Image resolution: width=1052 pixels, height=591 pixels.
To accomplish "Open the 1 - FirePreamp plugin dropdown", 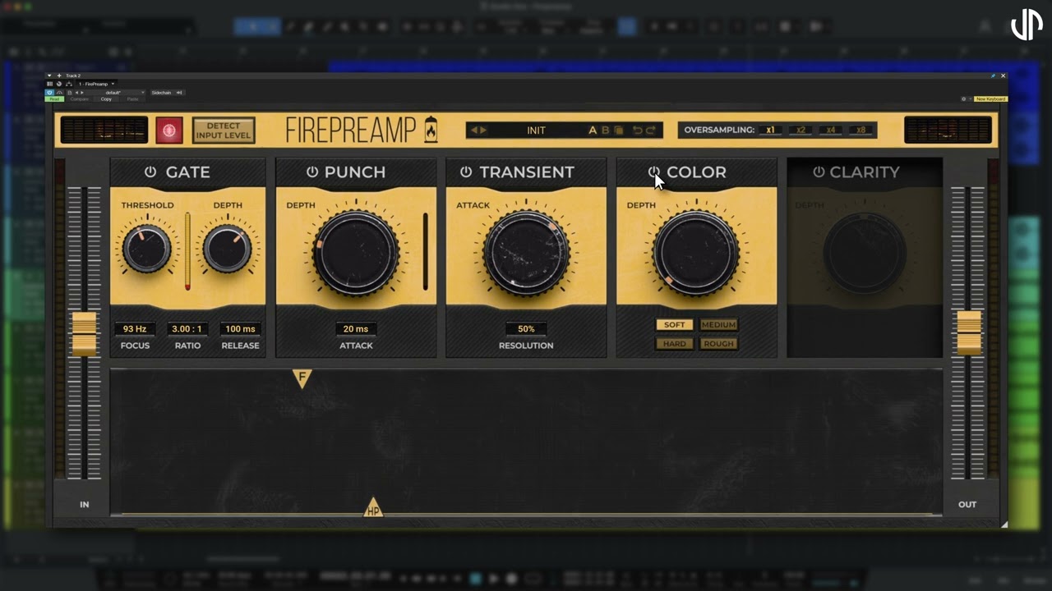I will [x=97, y=84].
